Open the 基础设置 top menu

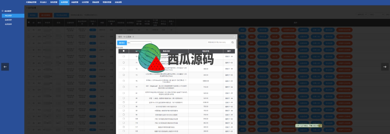(95, 2)
